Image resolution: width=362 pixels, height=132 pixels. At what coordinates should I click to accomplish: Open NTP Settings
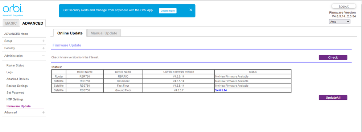click(15, 99)
